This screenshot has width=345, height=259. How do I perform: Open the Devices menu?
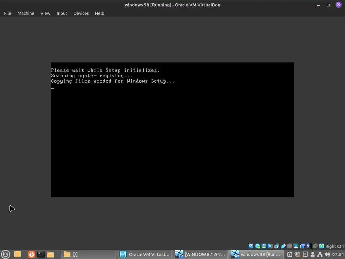pyautogui.click(x=81, y=13)
